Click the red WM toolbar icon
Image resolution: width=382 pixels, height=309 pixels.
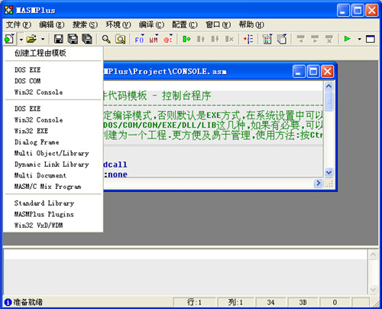pos(154,39)
